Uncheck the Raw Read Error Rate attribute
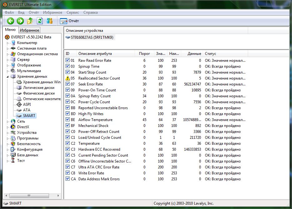The height and width of the screenshot is (209, 292). coord(67,60)
